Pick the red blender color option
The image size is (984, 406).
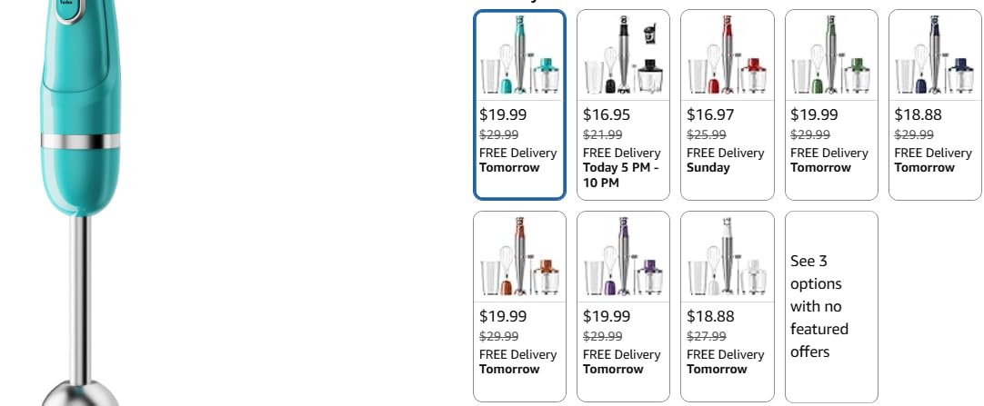pyautogui.click(x=728, y=104)
